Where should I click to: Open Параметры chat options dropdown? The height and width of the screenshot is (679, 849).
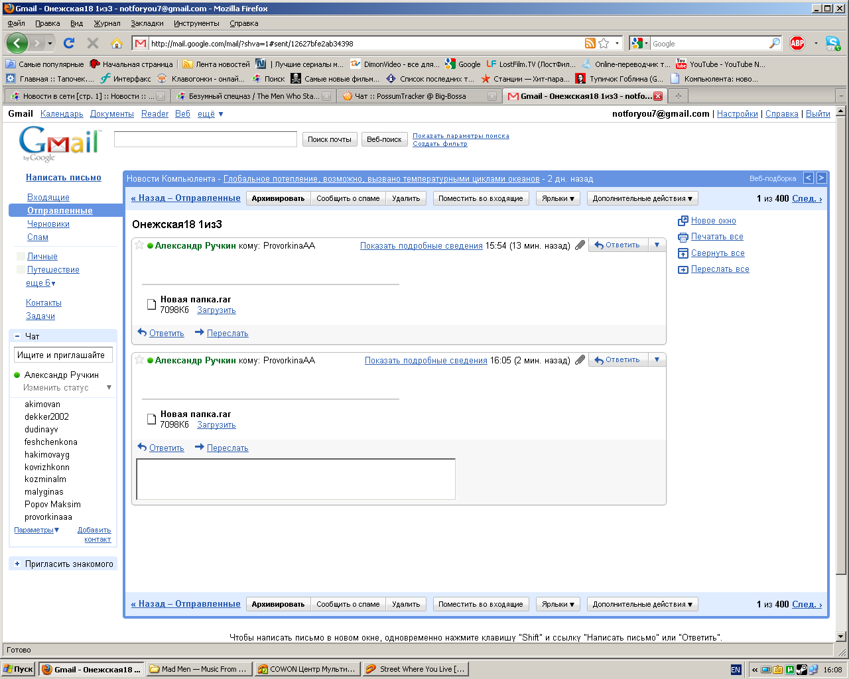(36, 530)
